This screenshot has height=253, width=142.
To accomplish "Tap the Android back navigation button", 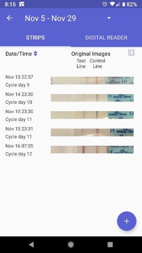I will (31, 245).
